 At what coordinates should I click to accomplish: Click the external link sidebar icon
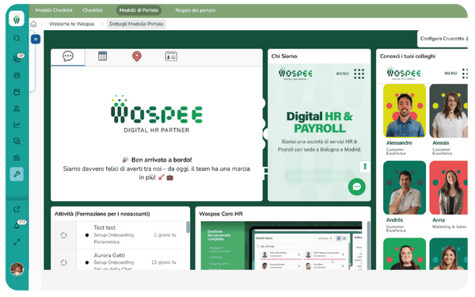17,209
